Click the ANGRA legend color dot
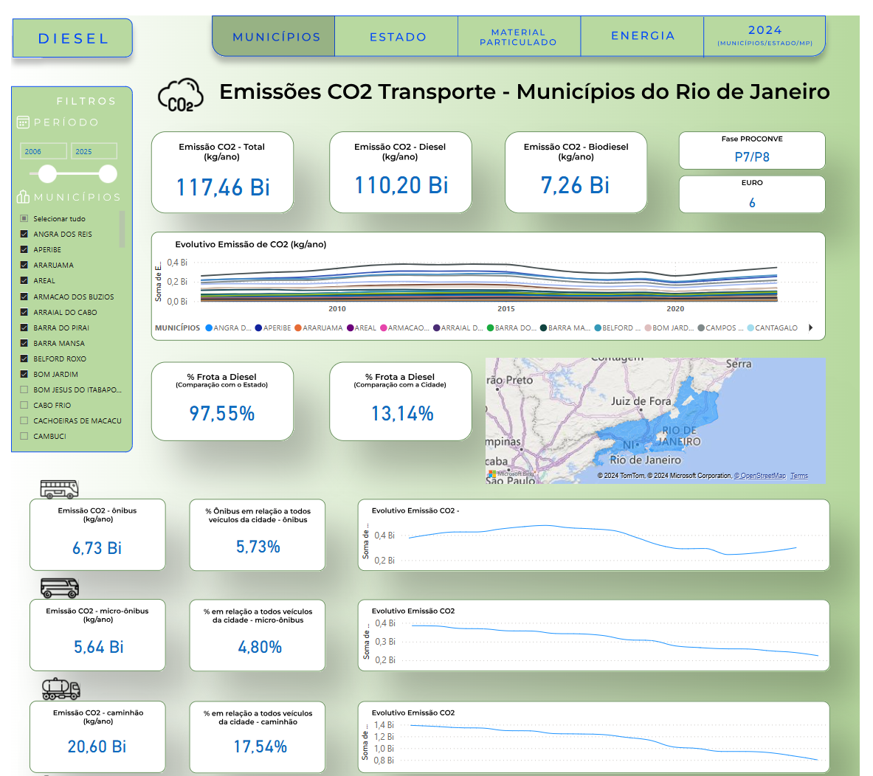Viewport: 873px width, 776px height. point(209,328)
